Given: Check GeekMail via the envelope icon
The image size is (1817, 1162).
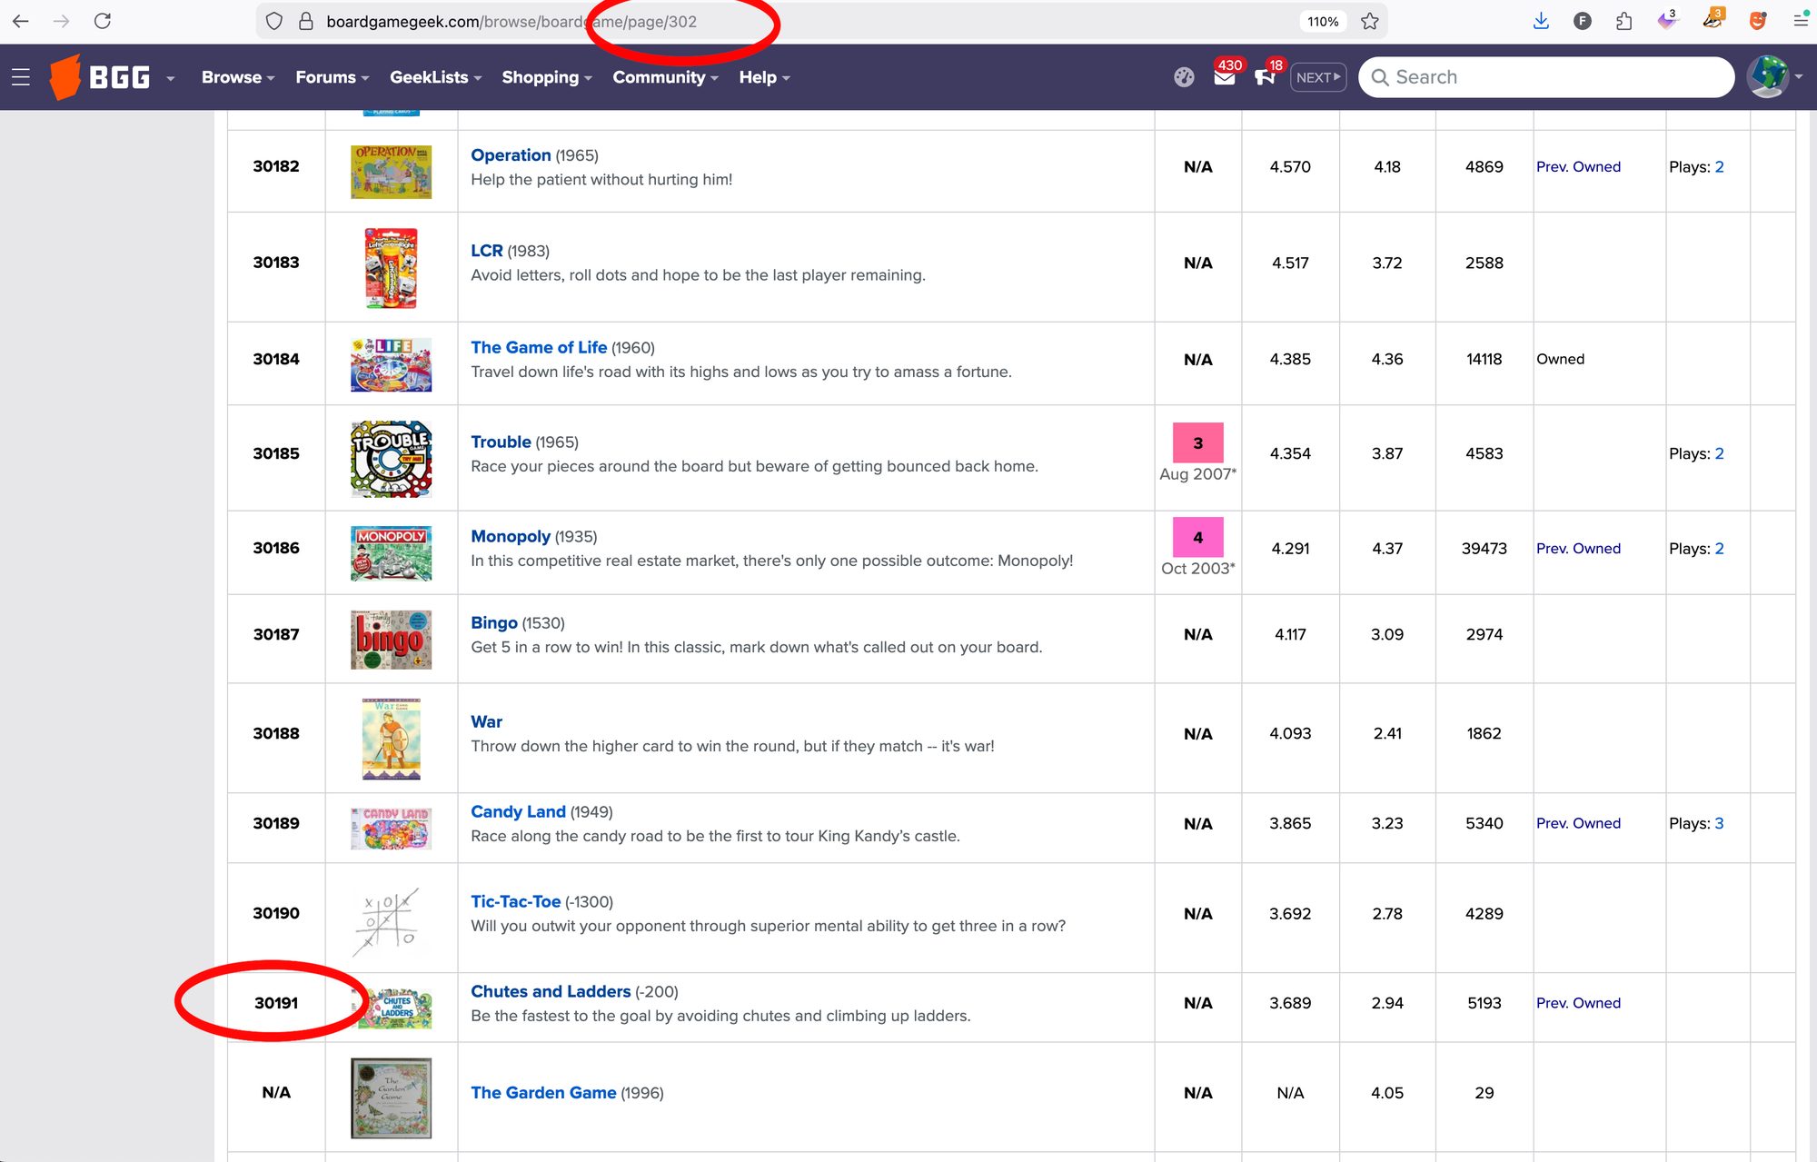Looking at the screenshot, I should (1225, 78).
